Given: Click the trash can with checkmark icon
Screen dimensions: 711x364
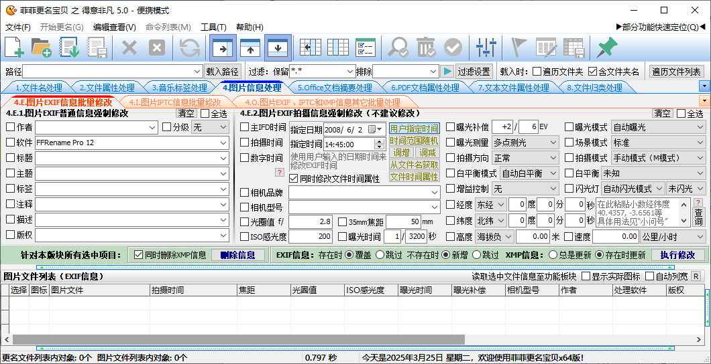Looking at the screenshot, I should pos(426,48).
